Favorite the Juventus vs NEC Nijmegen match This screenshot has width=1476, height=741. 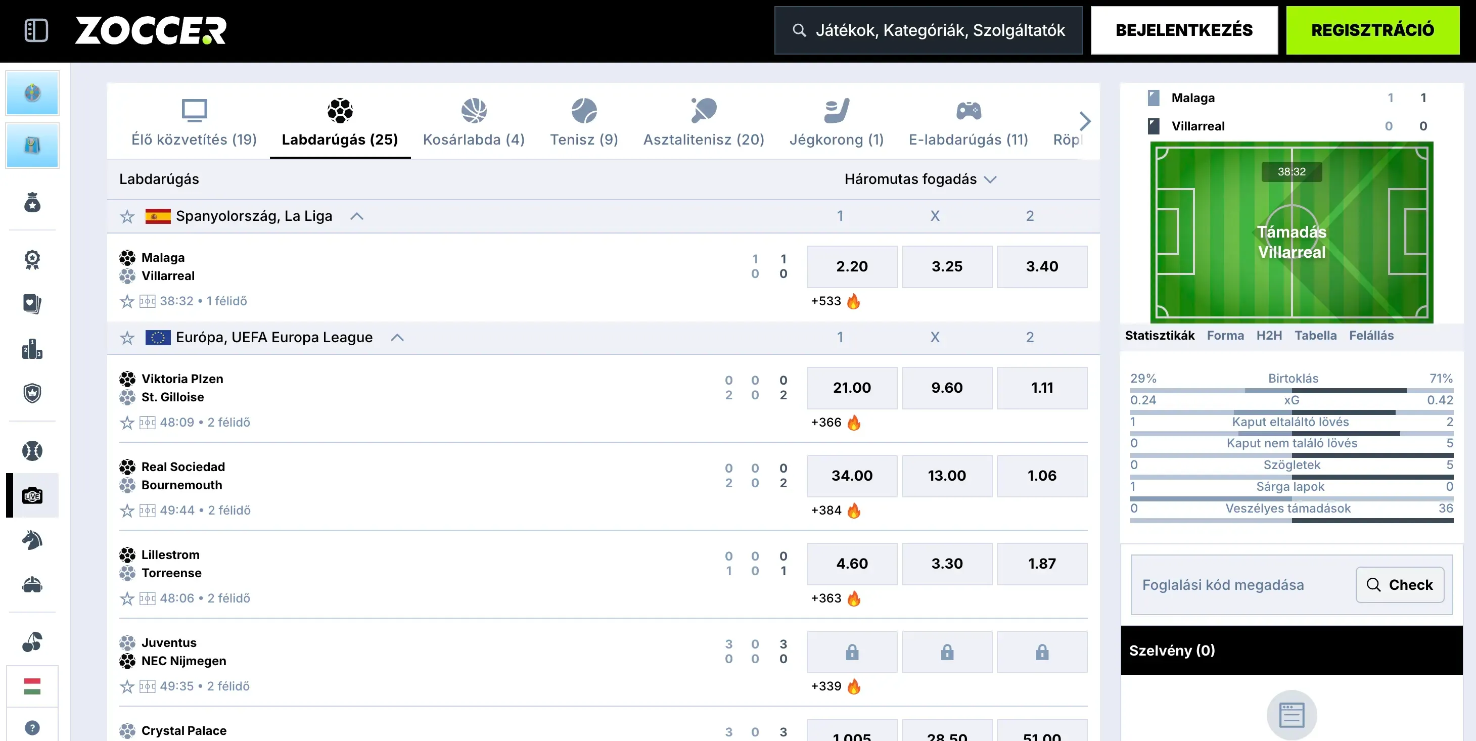127,686
